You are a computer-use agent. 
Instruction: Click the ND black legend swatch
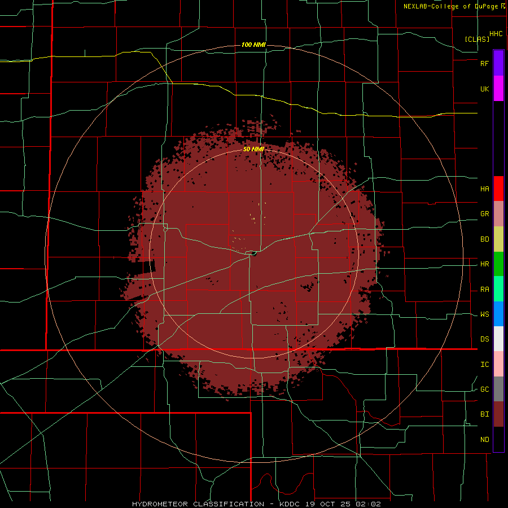click(498, 439)
